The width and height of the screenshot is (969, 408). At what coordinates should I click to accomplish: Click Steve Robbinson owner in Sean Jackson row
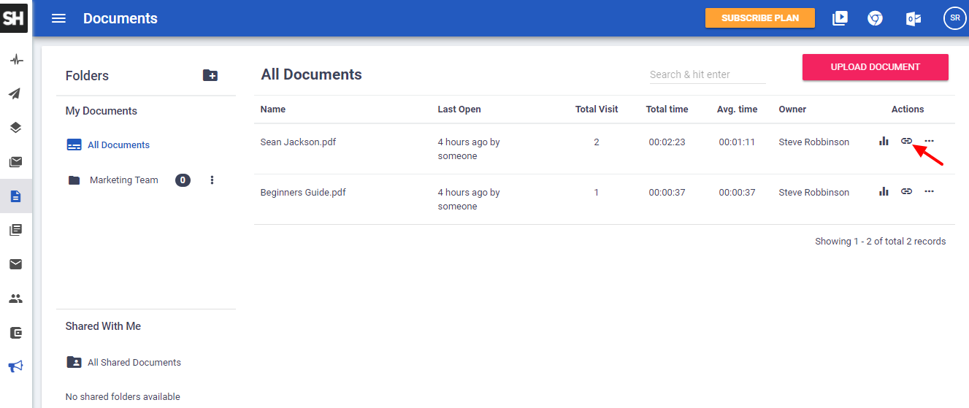click(x=814, y=142)
